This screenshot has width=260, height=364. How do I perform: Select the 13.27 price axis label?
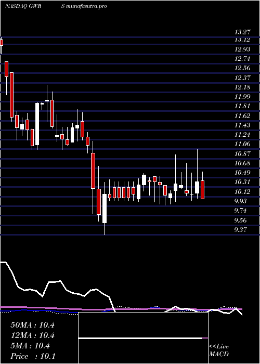click(242, 32)
